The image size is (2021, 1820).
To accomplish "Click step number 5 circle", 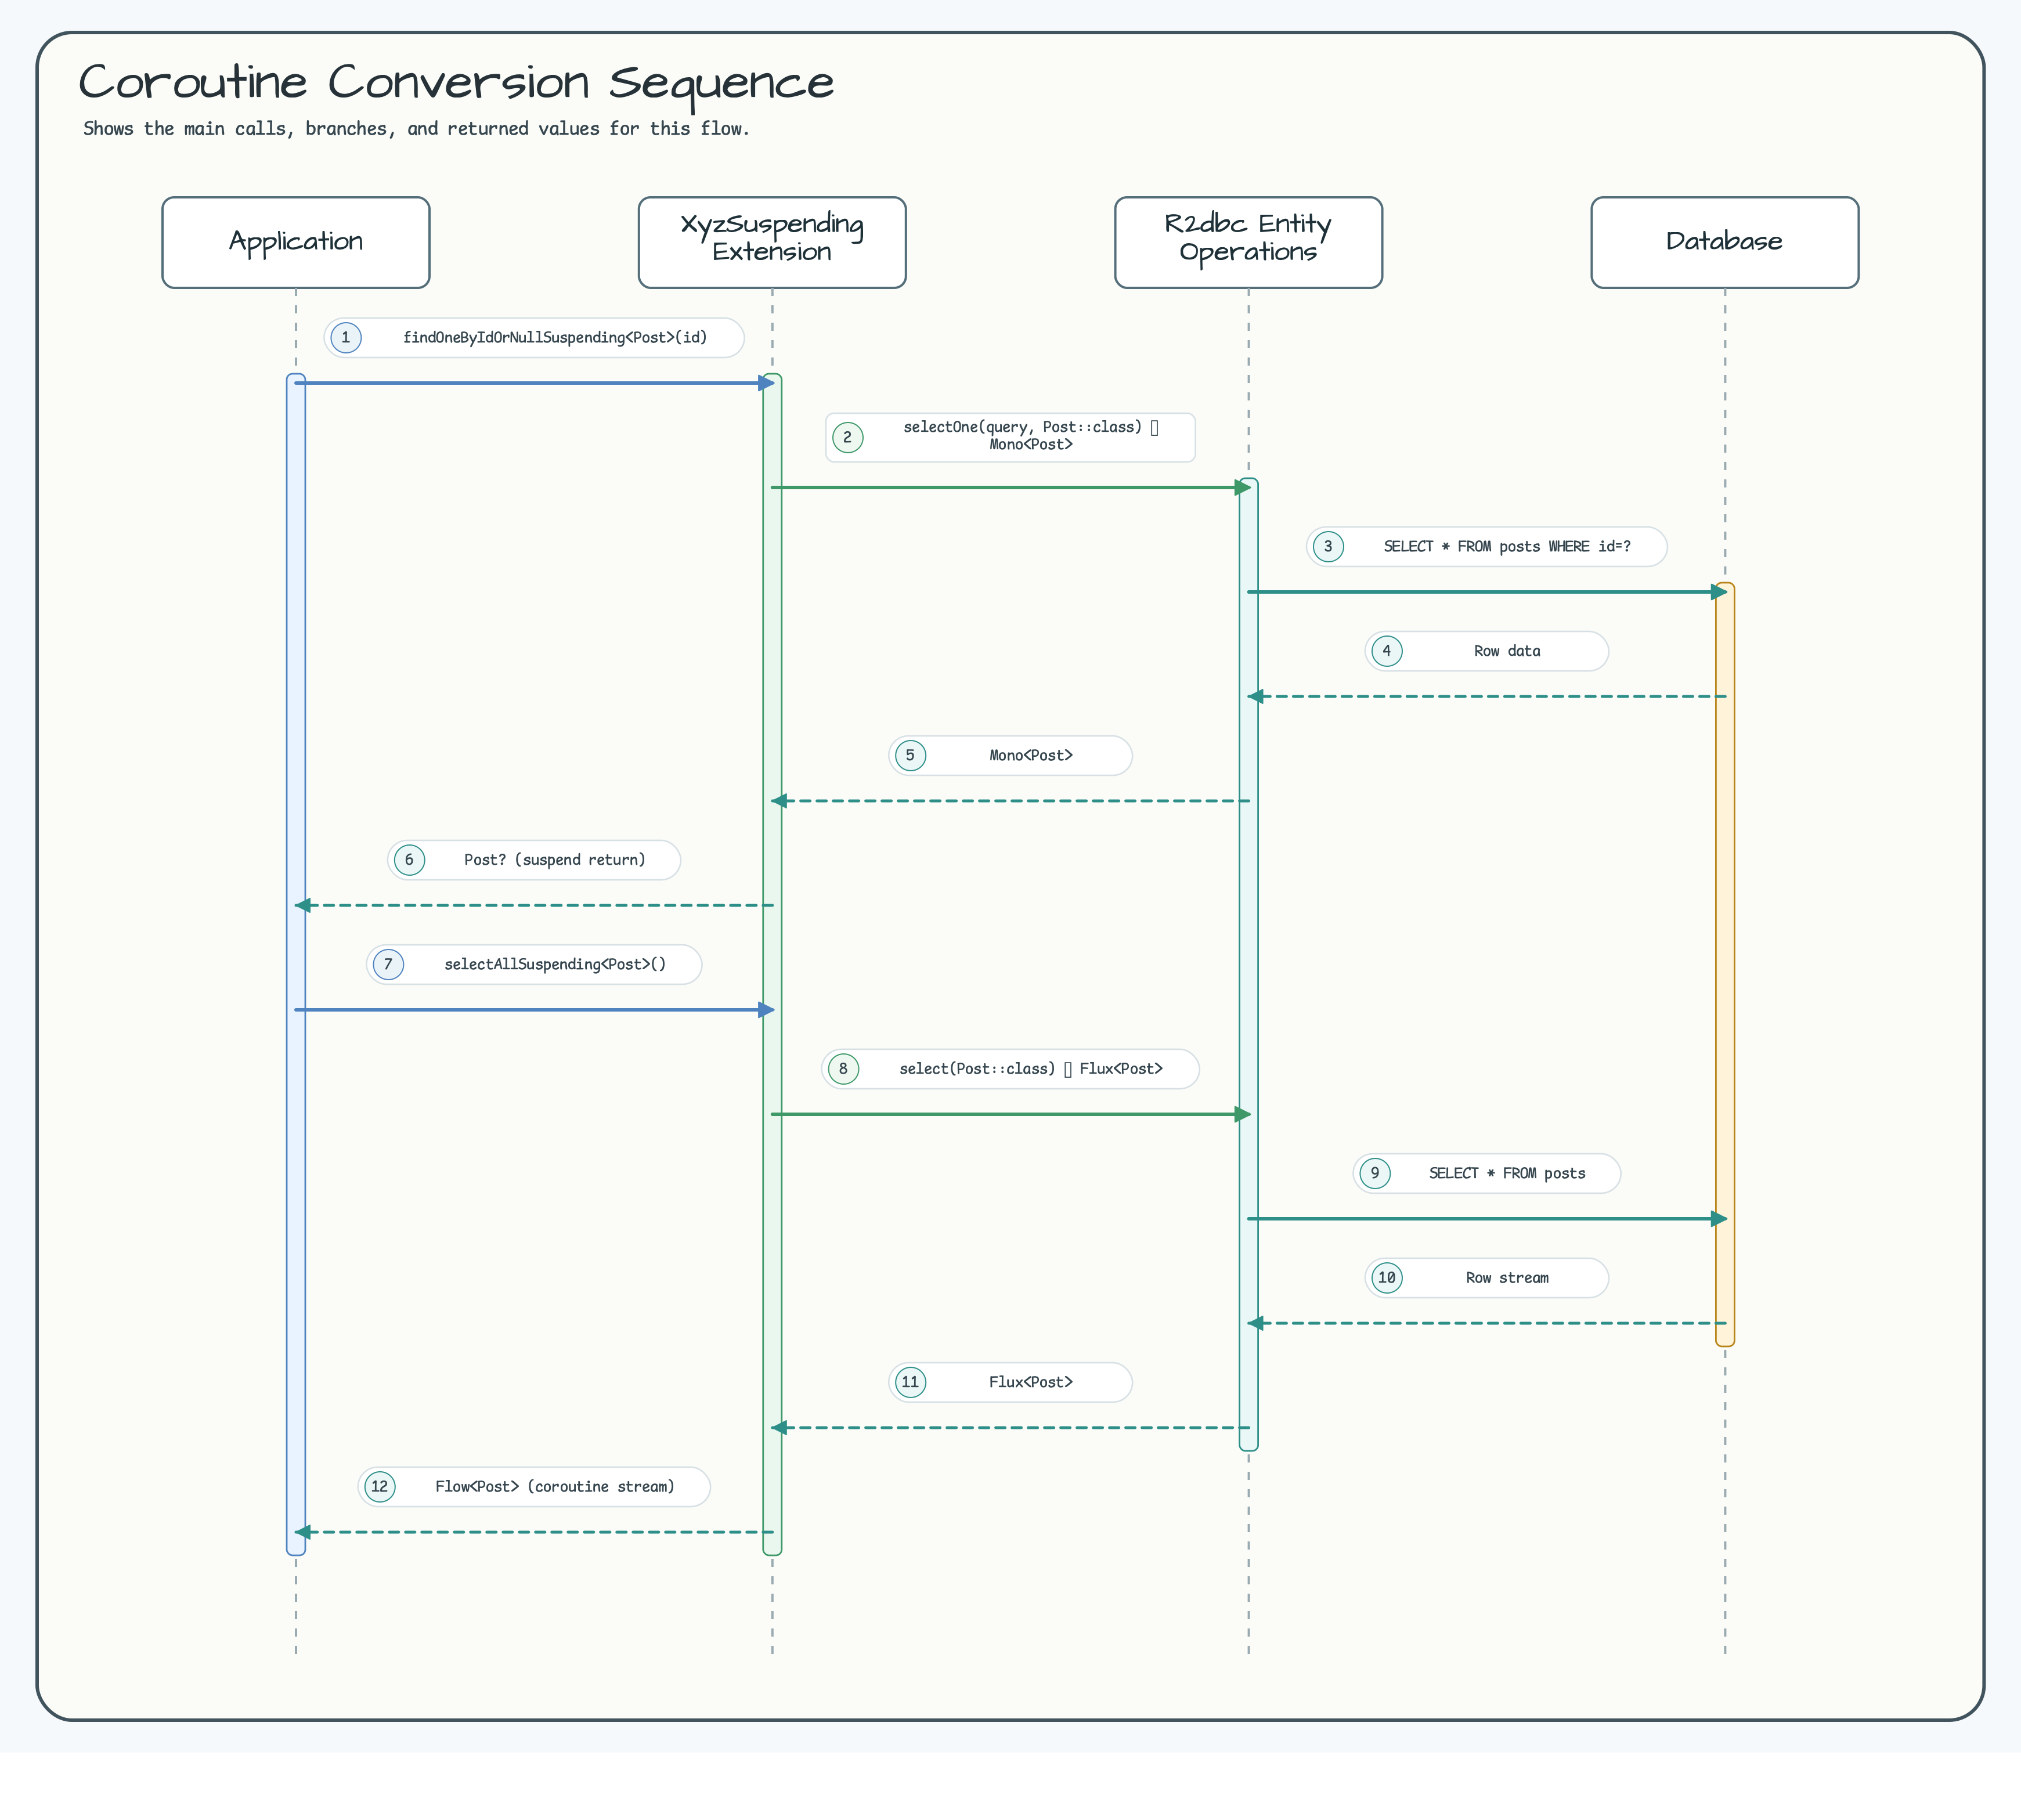I will point(910,756).
